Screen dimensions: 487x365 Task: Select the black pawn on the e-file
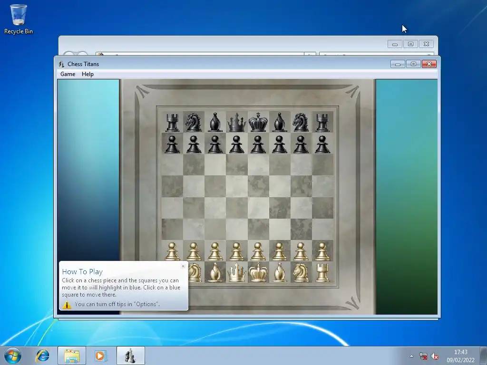tap(258, 144)
